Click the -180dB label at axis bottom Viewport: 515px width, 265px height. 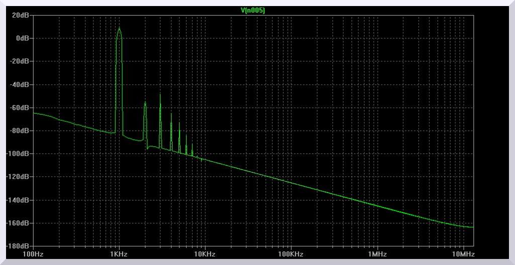pos(20,246)
